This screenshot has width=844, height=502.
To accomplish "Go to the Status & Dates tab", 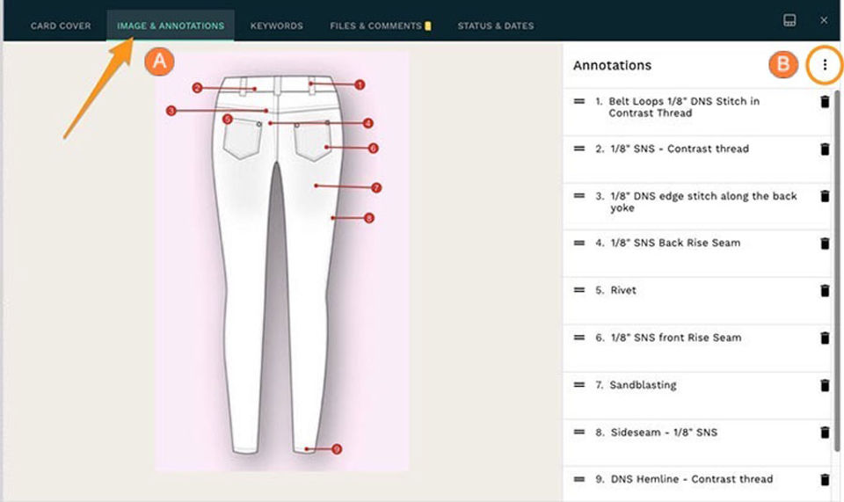I will tap(496, 25).
